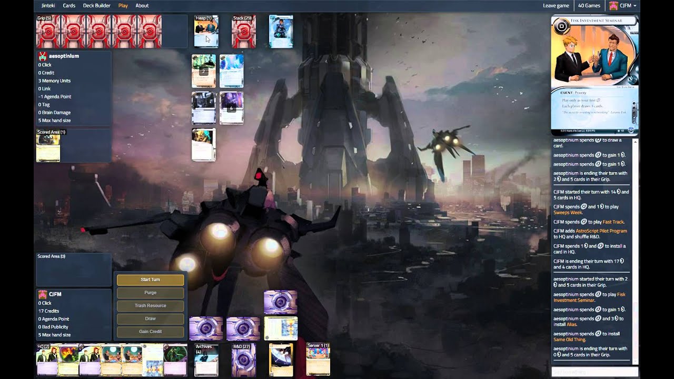Click the Start Turn button

coord(150,280)
